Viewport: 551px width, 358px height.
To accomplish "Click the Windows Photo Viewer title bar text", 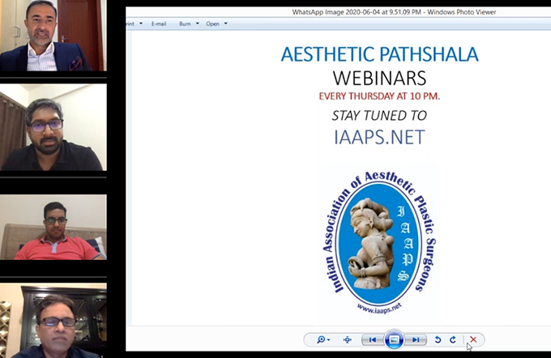I will tap(395, 12).
